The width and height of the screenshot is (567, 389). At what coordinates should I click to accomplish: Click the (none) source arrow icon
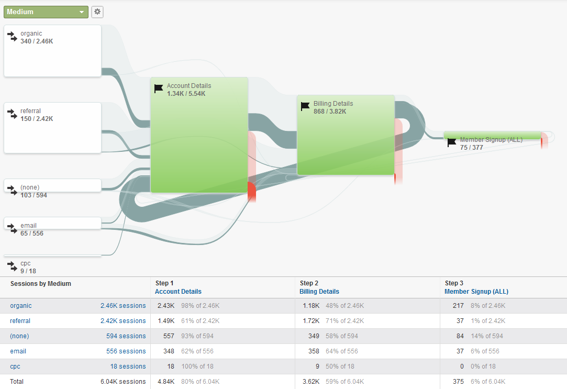tap(12, 191)
